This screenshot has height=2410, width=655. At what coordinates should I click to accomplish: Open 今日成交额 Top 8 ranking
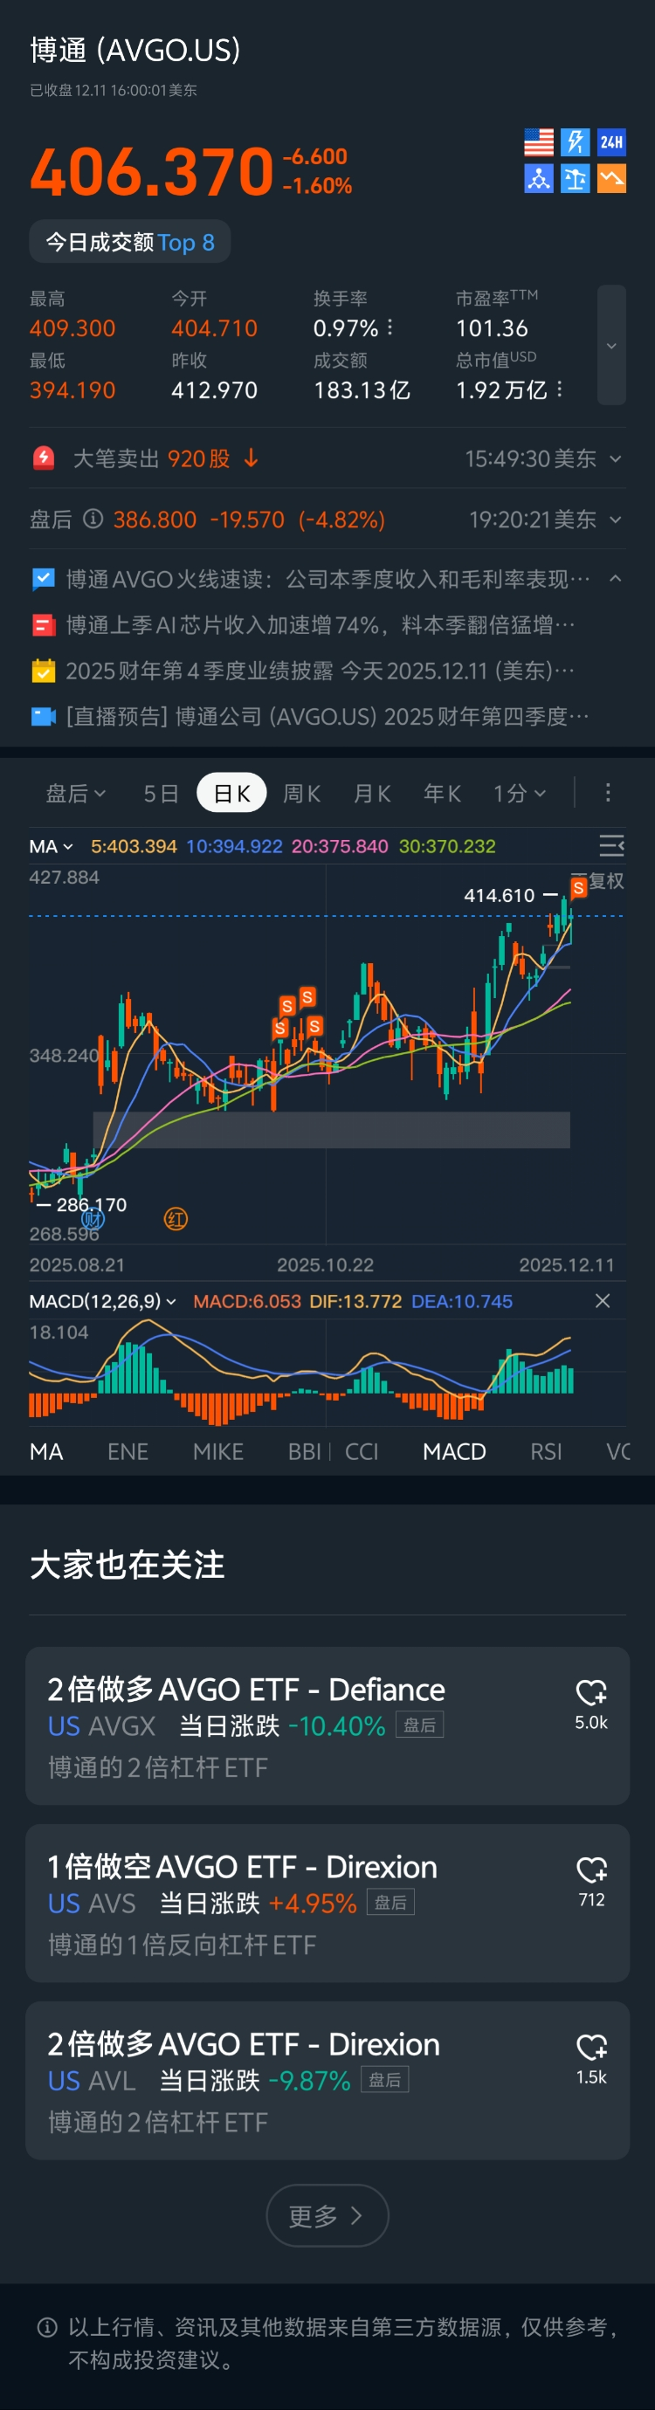(x=130, y=243)
